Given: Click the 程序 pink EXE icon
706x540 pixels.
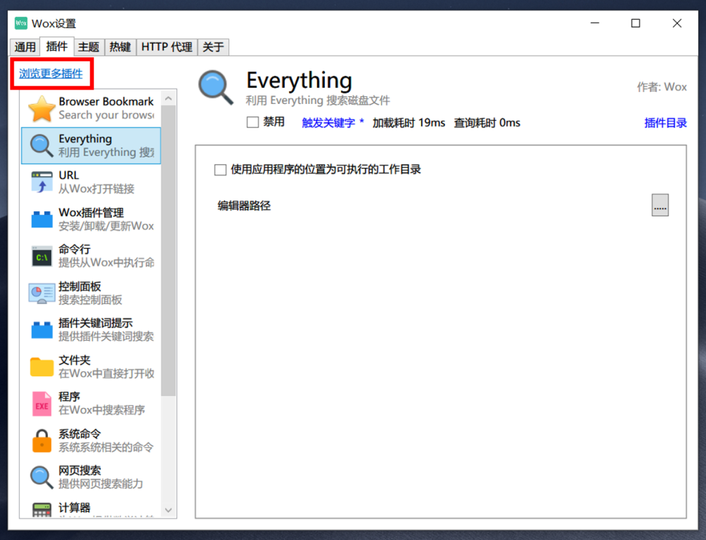Looking at the screenshot, I should click(41, 403).
